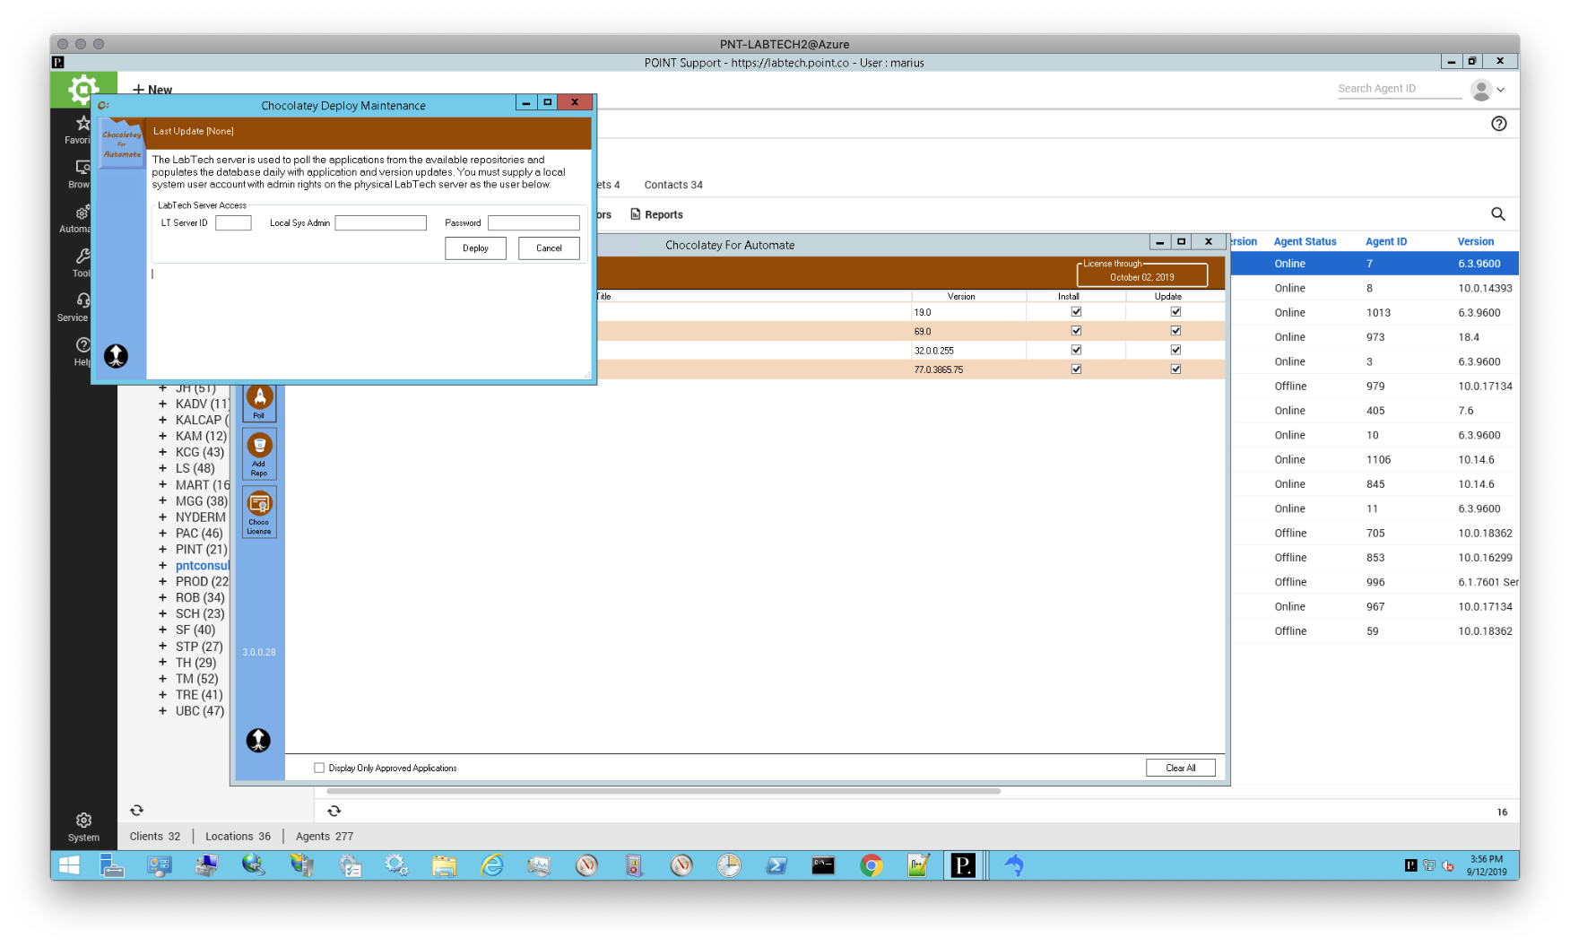Toggle Update checkbox for version 32.0.0.255
The height and width of the screenshot is (947, 1570).
click(x=1175, y=350)
